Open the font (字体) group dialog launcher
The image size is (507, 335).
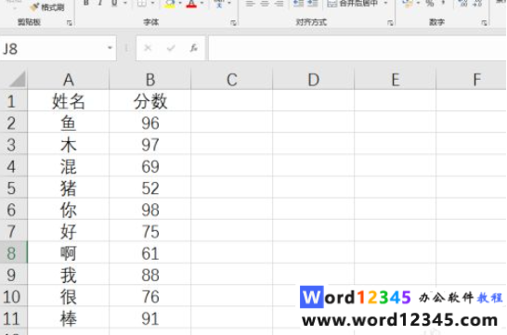(x=233, y=22)
